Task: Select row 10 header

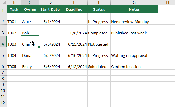Action: [3, 91]
